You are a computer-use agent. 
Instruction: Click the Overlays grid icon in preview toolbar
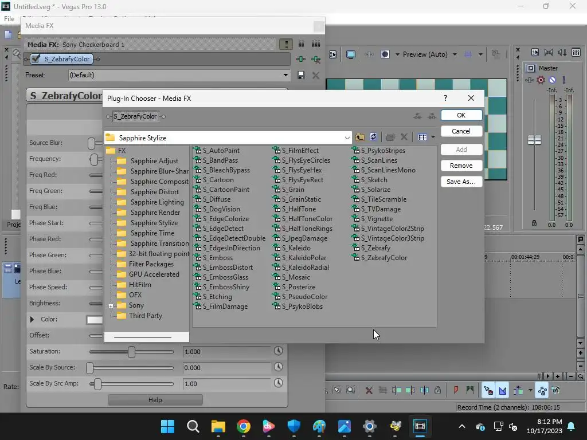point(468,54)
